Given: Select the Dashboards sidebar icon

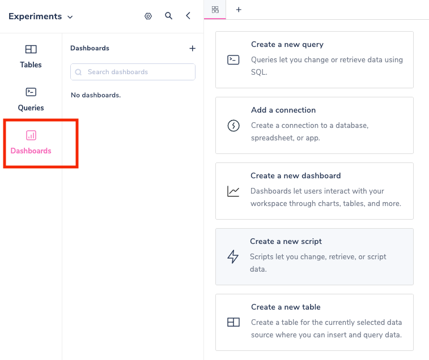Looking at the screenshot, I should tap(31, 136).
